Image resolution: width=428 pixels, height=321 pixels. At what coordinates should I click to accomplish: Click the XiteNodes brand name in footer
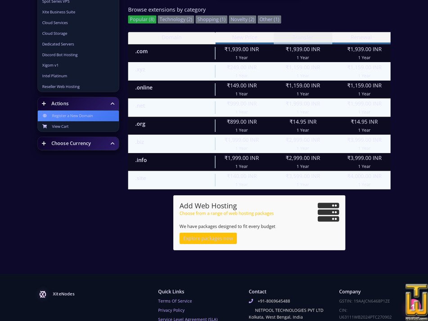[x=63, y=294]
